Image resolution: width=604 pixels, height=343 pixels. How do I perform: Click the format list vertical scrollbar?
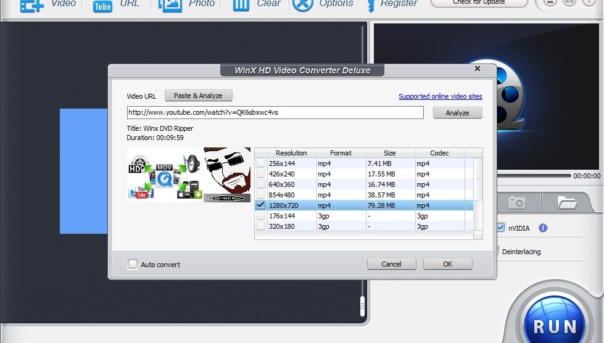(478, 180)
